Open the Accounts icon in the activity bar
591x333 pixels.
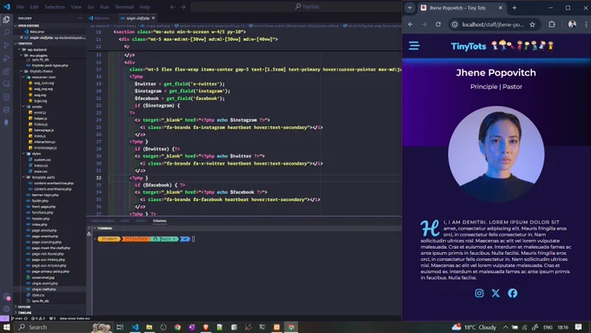[6, 296]
